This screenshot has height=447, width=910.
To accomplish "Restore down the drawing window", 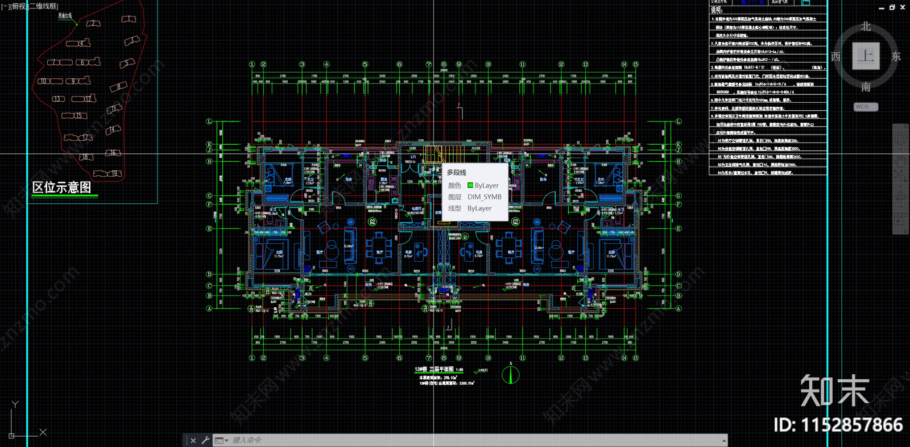I will pos(892,7).
